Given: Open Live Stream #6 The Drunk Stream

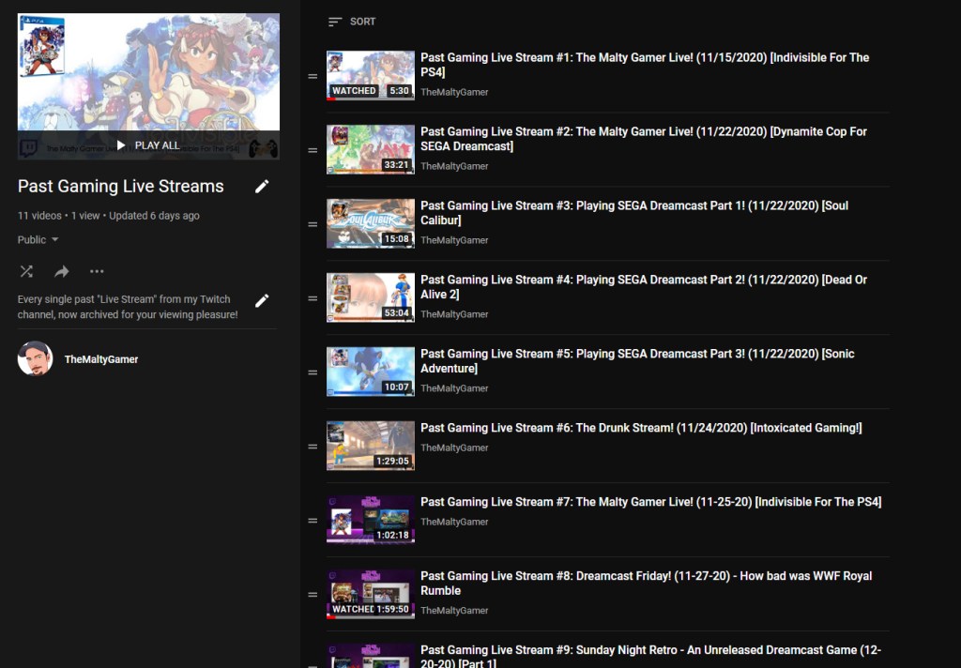Looking at the screenshot, I should (x=640, y=428).
